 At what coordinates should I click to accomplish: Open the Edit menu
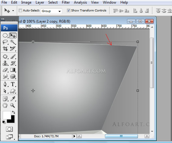pyautogui.click(x=14, y=2)
